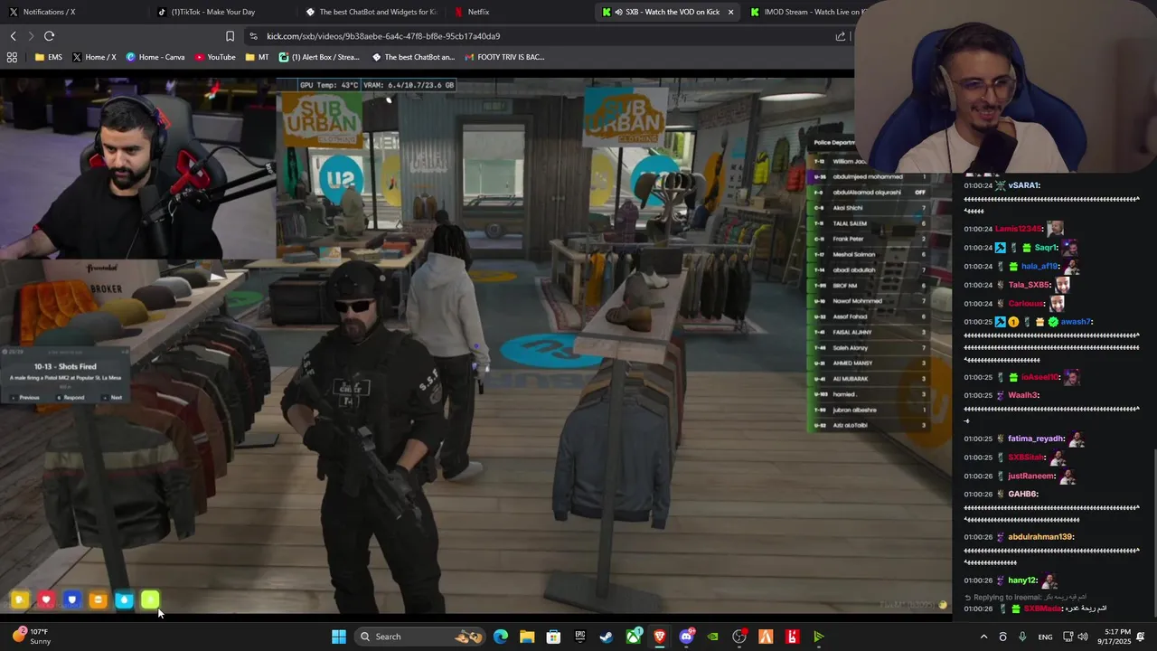Launch Microsoft Edge from the taskbar
1157x651 pixels.
pos(501,637)
